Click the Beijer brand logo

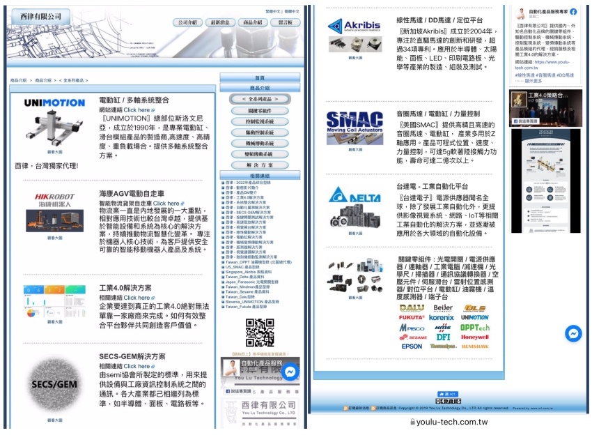point(443,308)
